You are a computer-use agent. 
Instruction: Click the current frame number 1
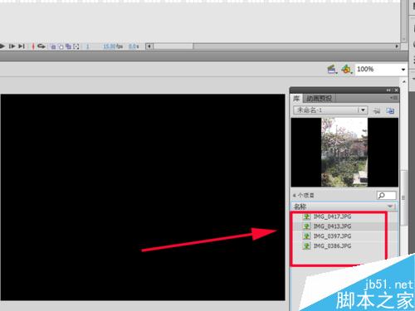[88, 46]
